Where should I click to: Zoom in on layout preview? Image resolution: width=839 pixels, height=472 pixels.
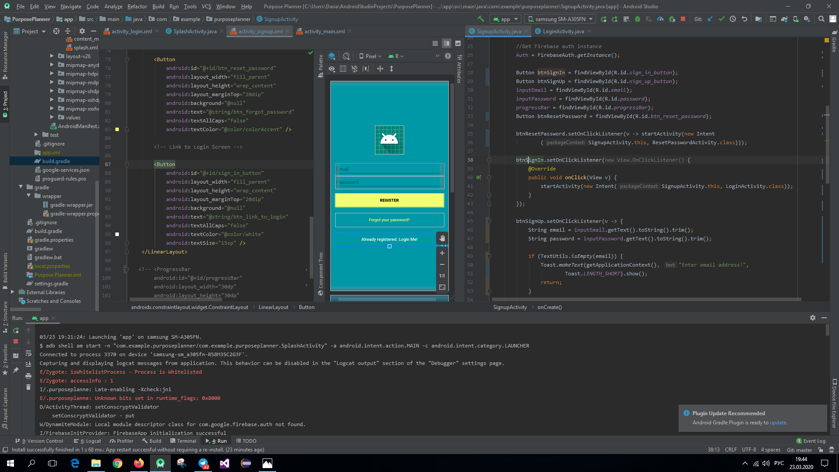[x=442, y=253]
